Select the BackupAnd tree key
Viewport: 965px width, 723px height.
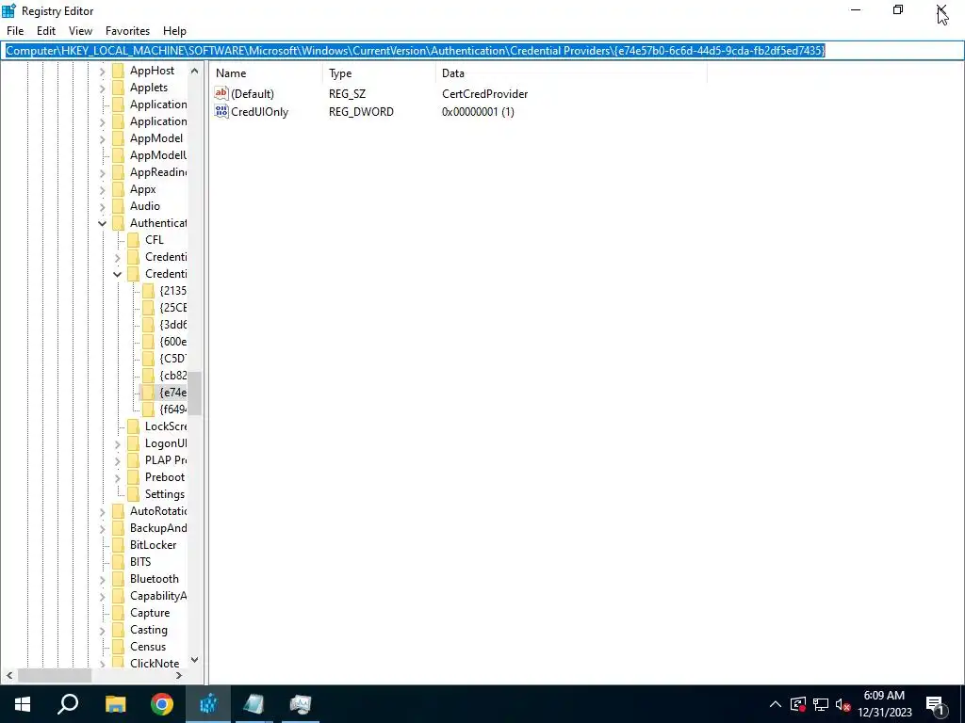[158, 528]
